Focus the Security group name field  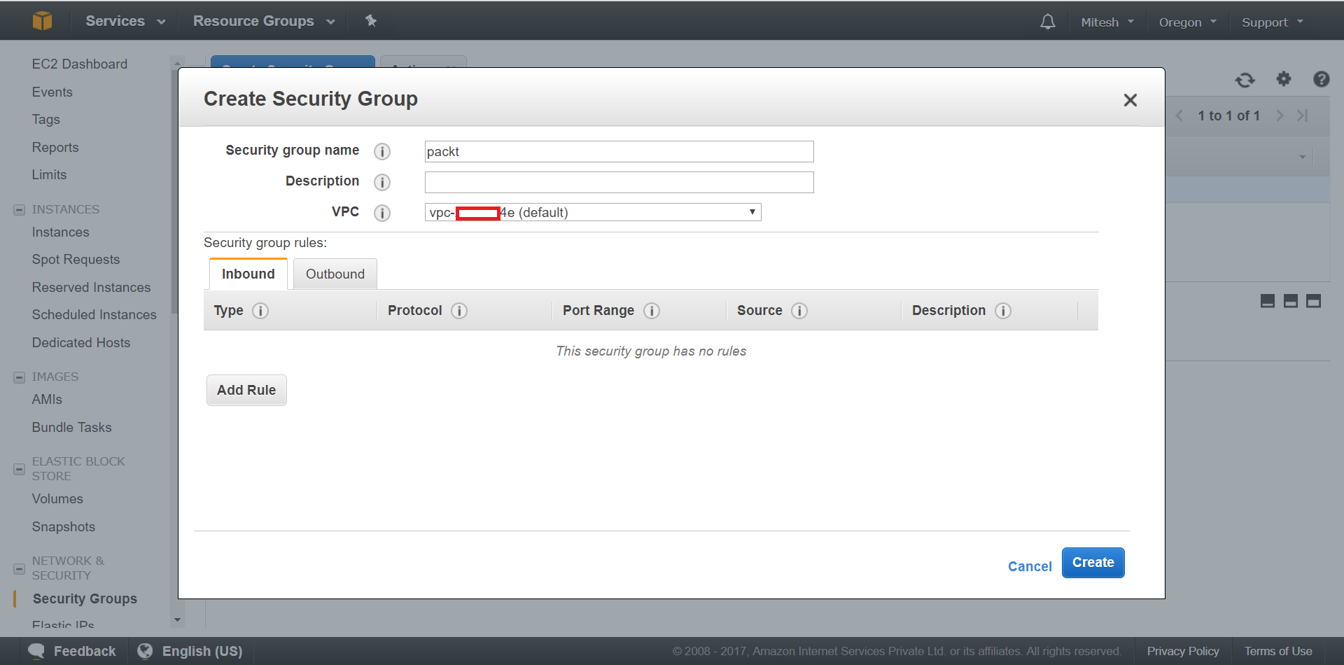(619, 151)
